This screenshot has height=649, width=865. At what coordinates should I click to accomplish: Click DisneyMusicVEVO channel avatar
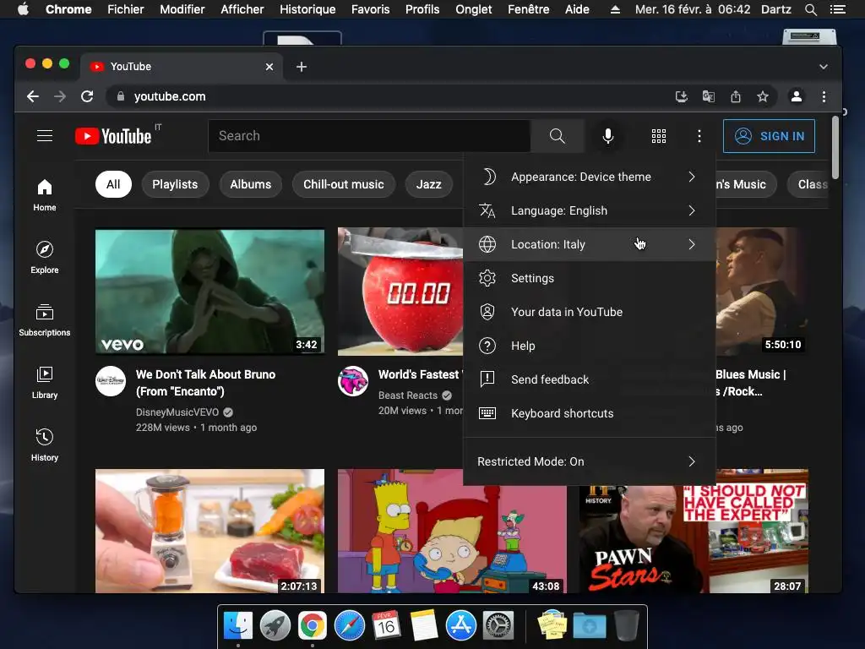click(111, 381)
